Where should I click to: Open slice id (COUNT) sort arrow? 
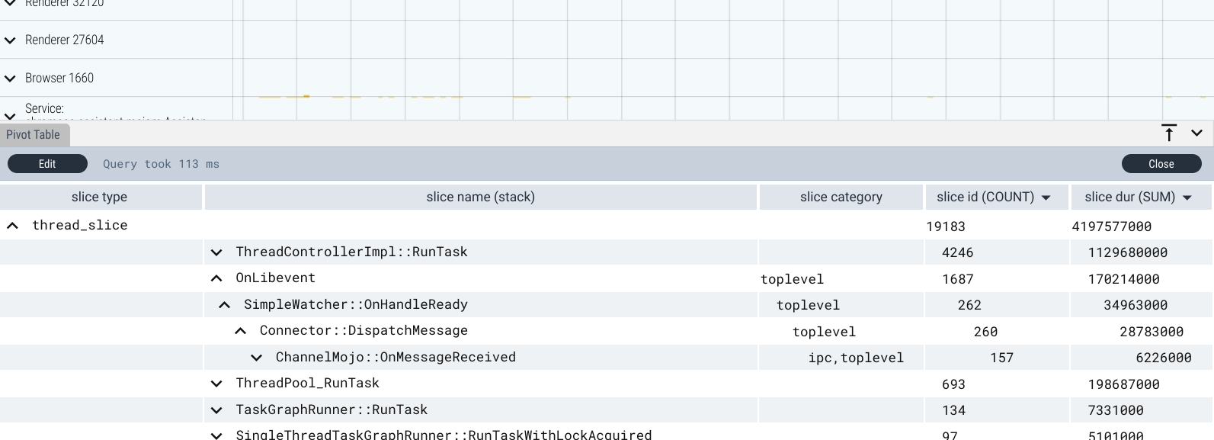[x=1046, y=198]
